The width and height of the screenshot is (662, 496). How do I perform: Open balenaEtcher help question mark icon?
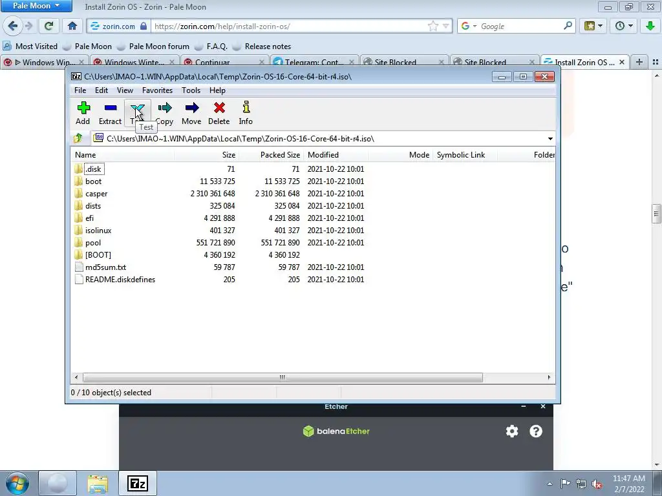click(x=536, y=431)
